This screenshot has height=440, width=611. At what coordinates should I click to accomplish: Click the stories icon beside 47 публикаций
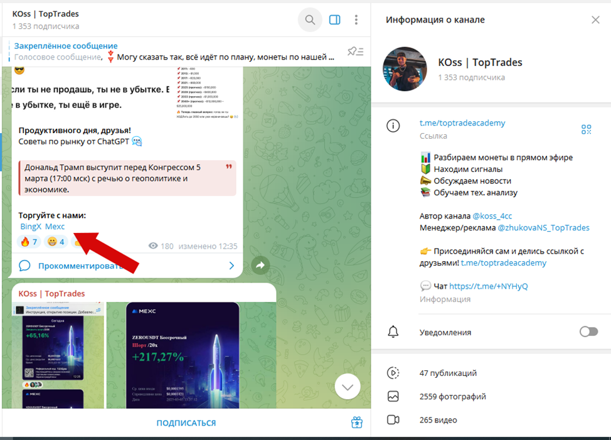point(393,373)
